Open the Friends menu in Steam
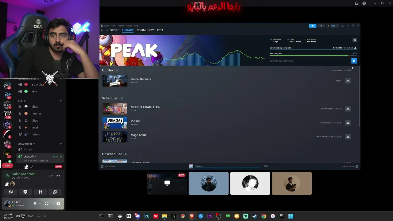This screenshot has height=221, width=393. (x=121, y=26)
